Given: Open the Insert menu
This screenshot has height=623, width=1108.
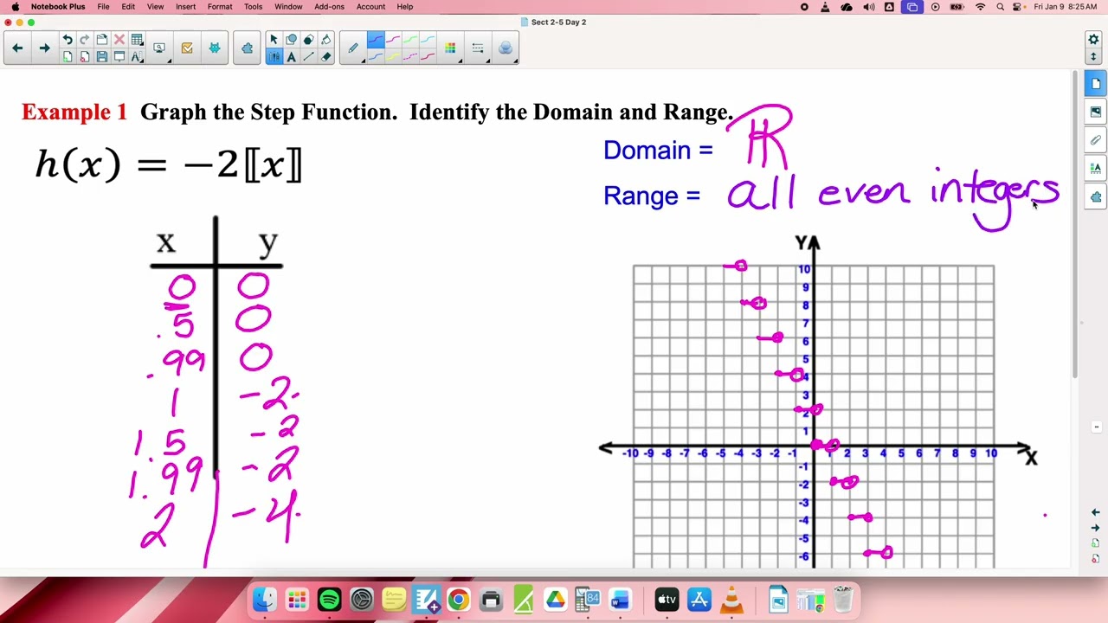Looking at the screenshot, I should point(185,7).
